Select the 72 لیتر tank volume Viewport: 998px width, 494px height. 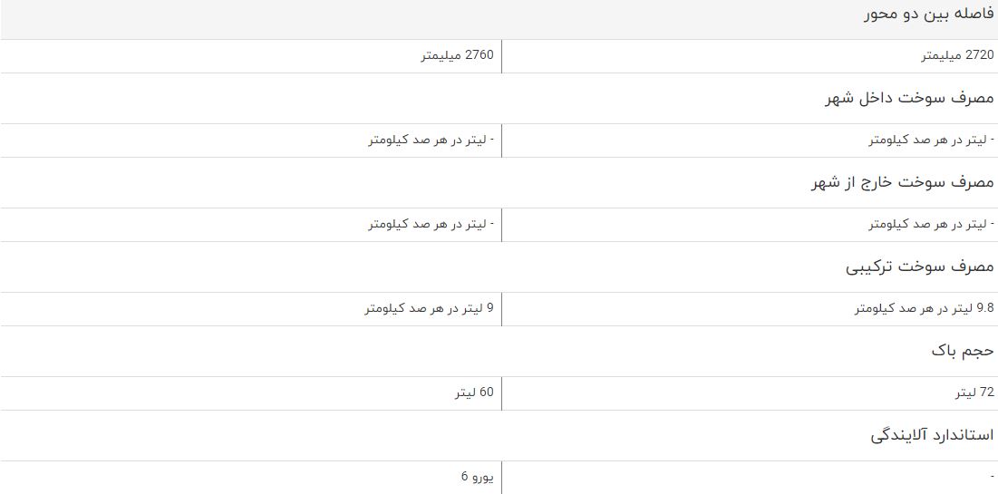(x=974, y=393)
